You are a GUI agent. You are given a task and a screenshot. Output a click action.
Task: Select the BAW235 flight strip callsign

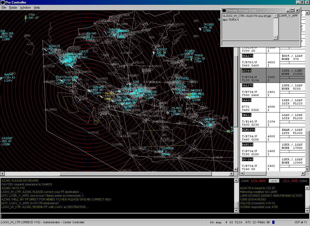click(248, 144)
